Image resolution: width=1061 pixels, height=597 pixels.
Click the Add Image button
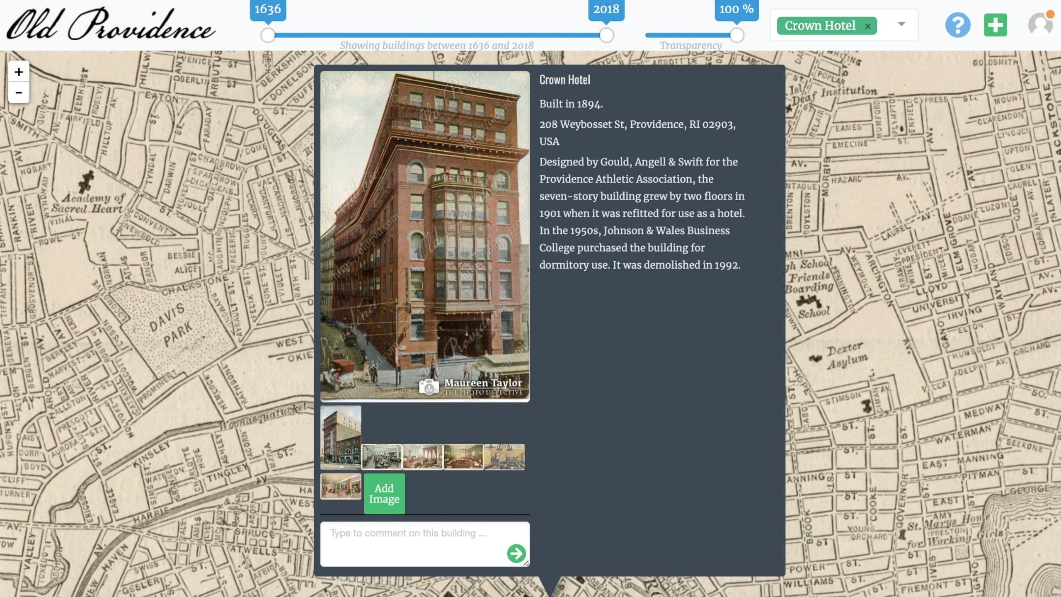click(384, 494)
